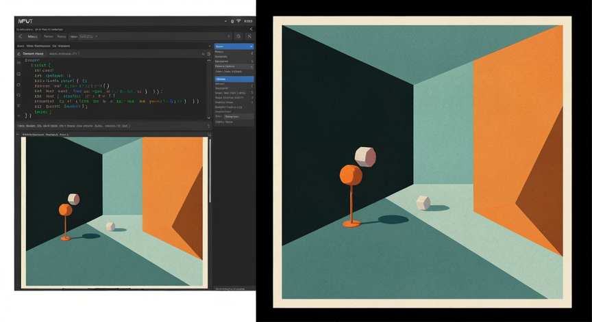Screen dimensions: 592x322
Task: Click the bottom gutter arrow icon beside the code
Action: tap(19, 116)
